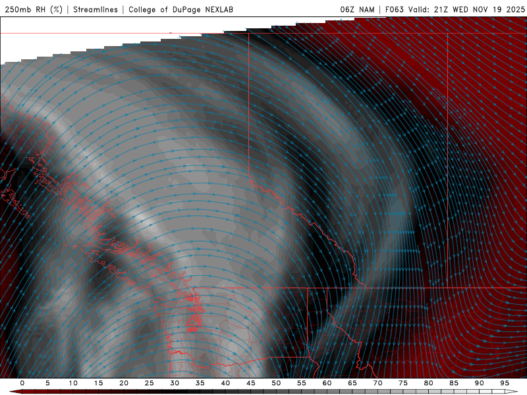Click the colorbar label "55"
Screen dimensions: 527x395
302,383
